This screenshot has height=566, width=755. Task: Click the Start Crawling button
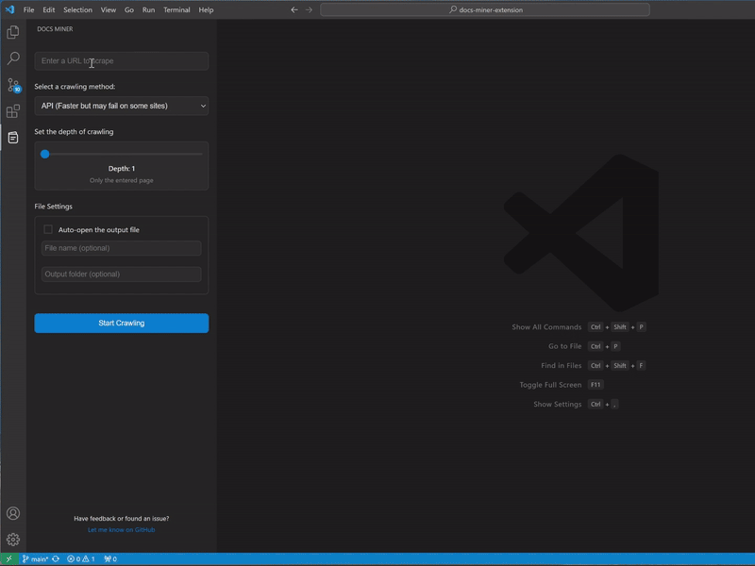pos(122,323)
